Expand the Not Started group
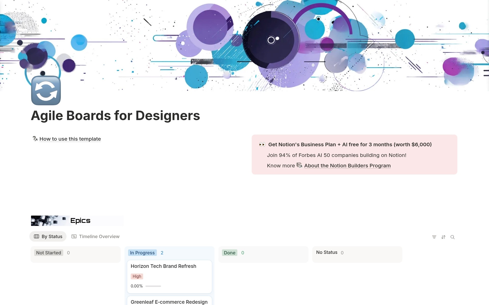 48,253
